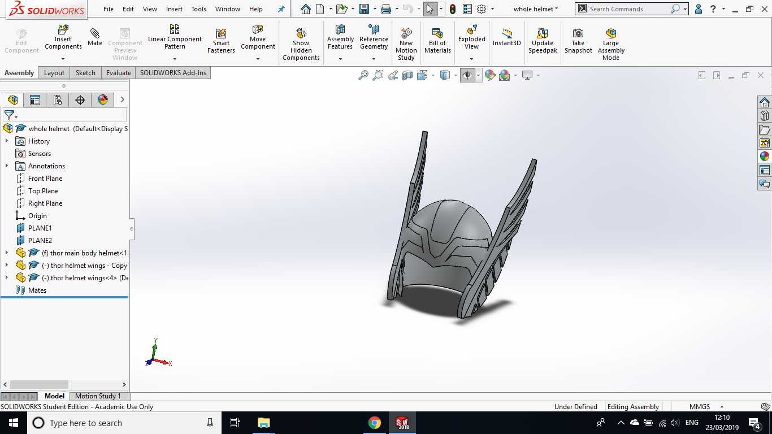772x434 pixels.
Task: Open the Design Library pane tab
Action: 765,116
